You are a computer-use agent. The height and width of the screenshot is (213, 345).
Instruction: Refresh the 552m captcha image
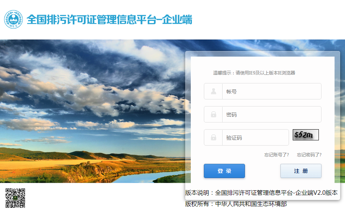306,135
